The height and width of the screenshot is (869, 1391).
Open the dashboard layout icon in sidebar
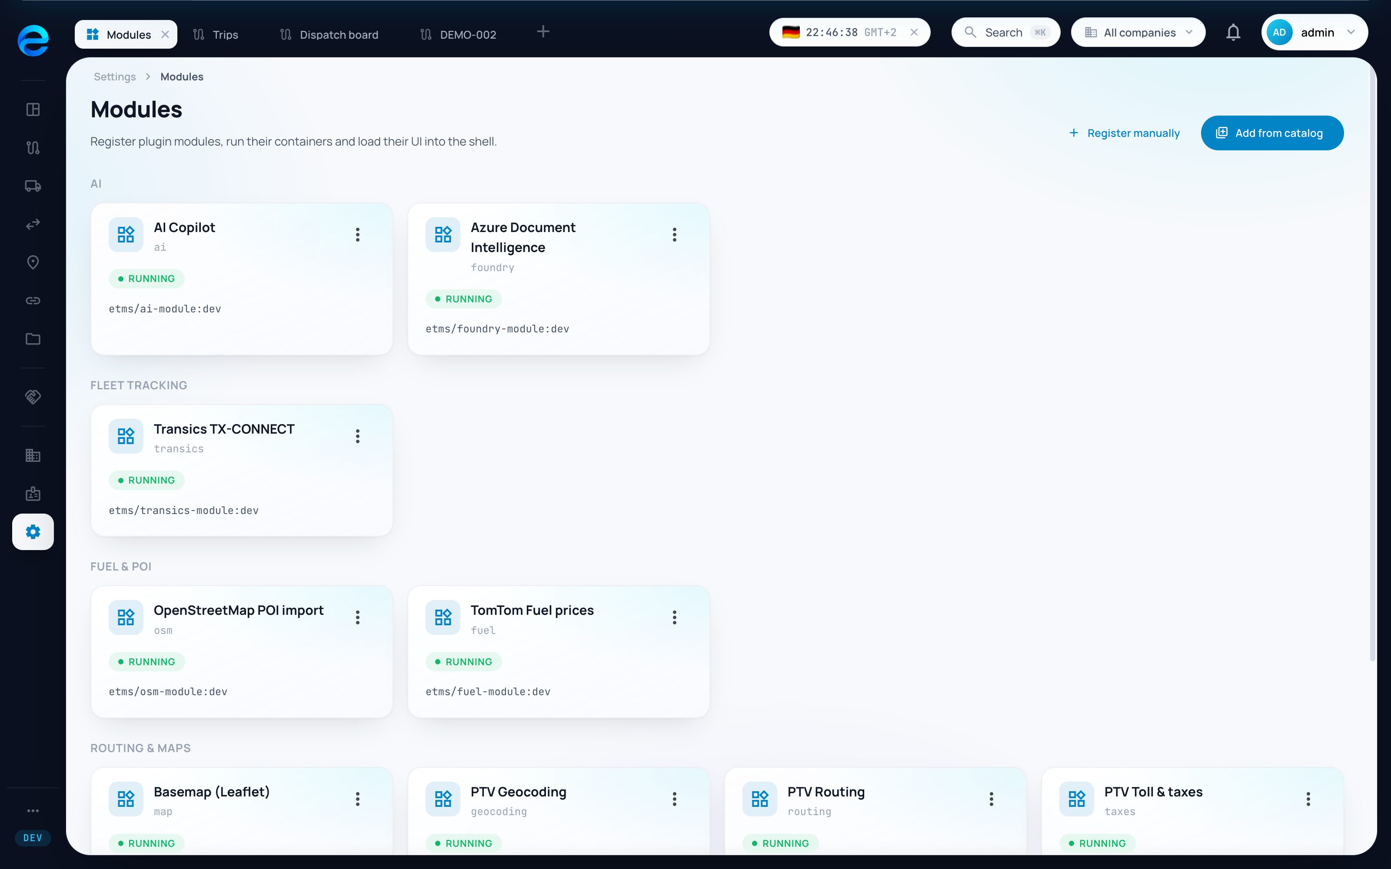(x=33, y=109)
